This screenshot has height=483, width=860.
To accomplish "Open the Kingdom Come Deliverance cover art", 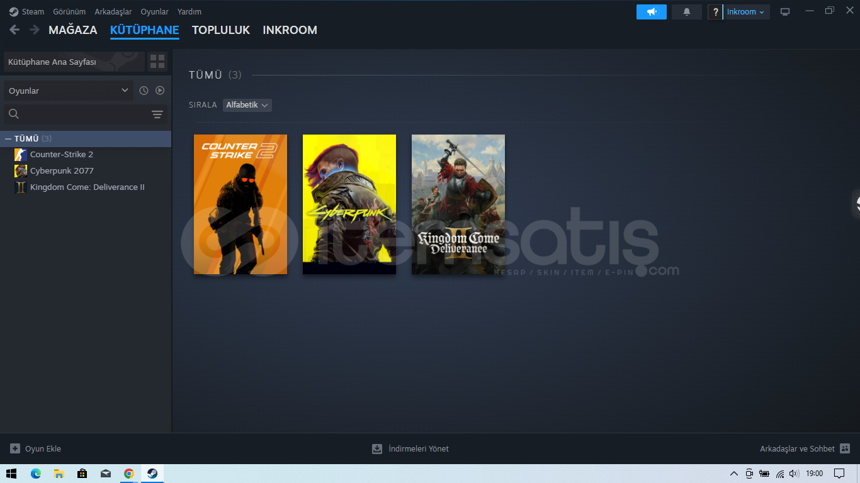I will tap(458, 204).
